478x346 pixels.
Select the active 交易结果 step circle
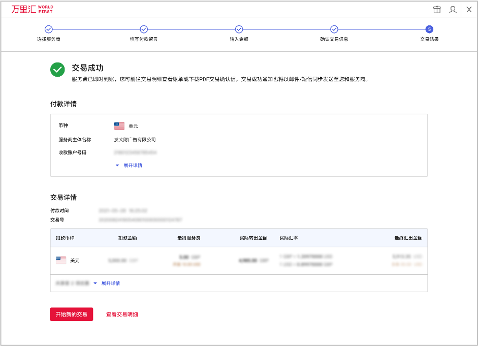[429, 29]
